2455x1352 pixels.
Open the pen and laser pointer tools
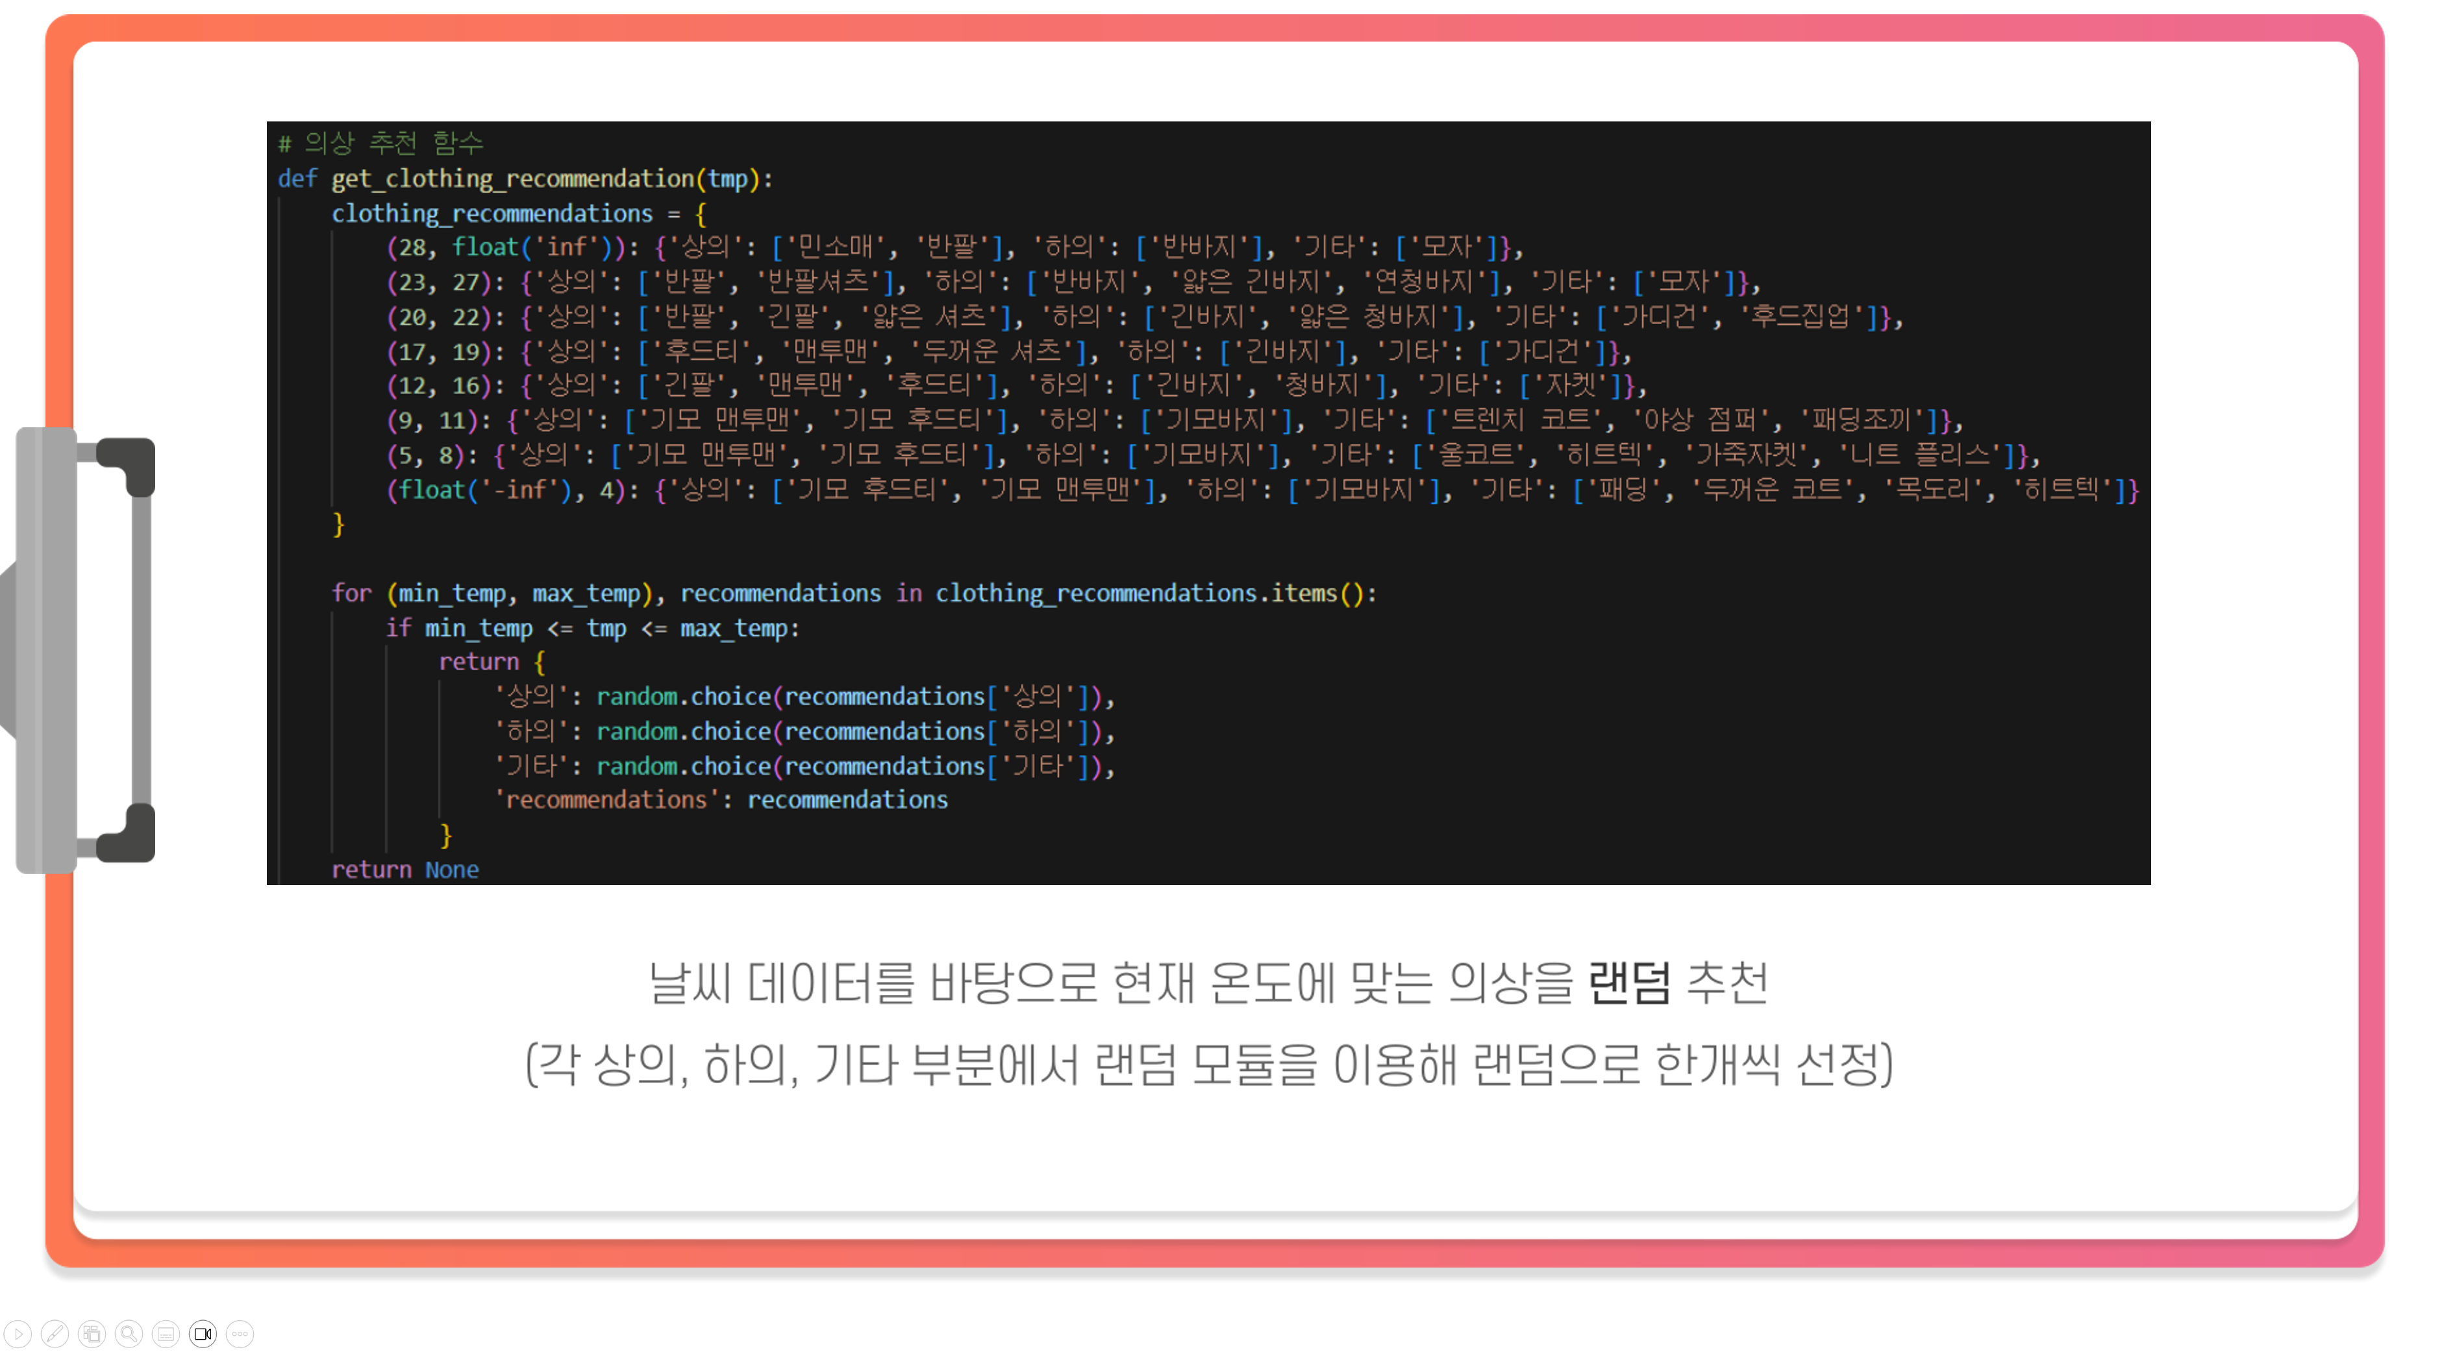tap(55, 1333)
